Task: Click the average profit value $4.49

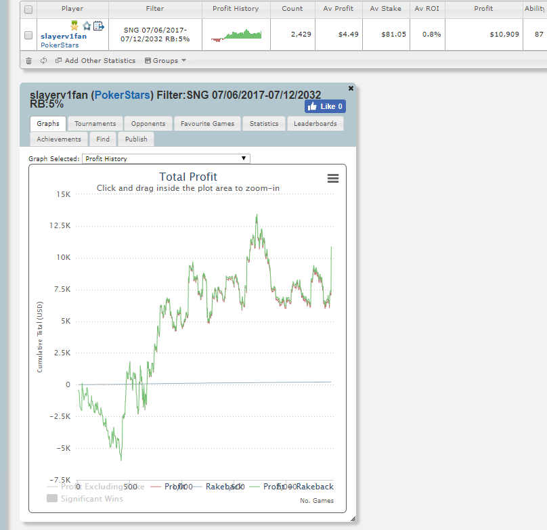Action: [349, 35]
